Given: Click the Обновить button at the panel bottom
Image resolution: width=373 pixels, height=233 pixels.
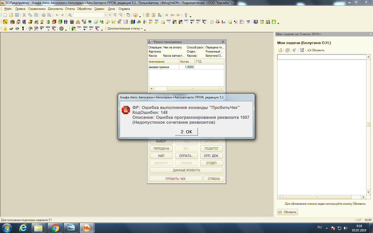Looking at the screenshot, I should pos(288,212).
